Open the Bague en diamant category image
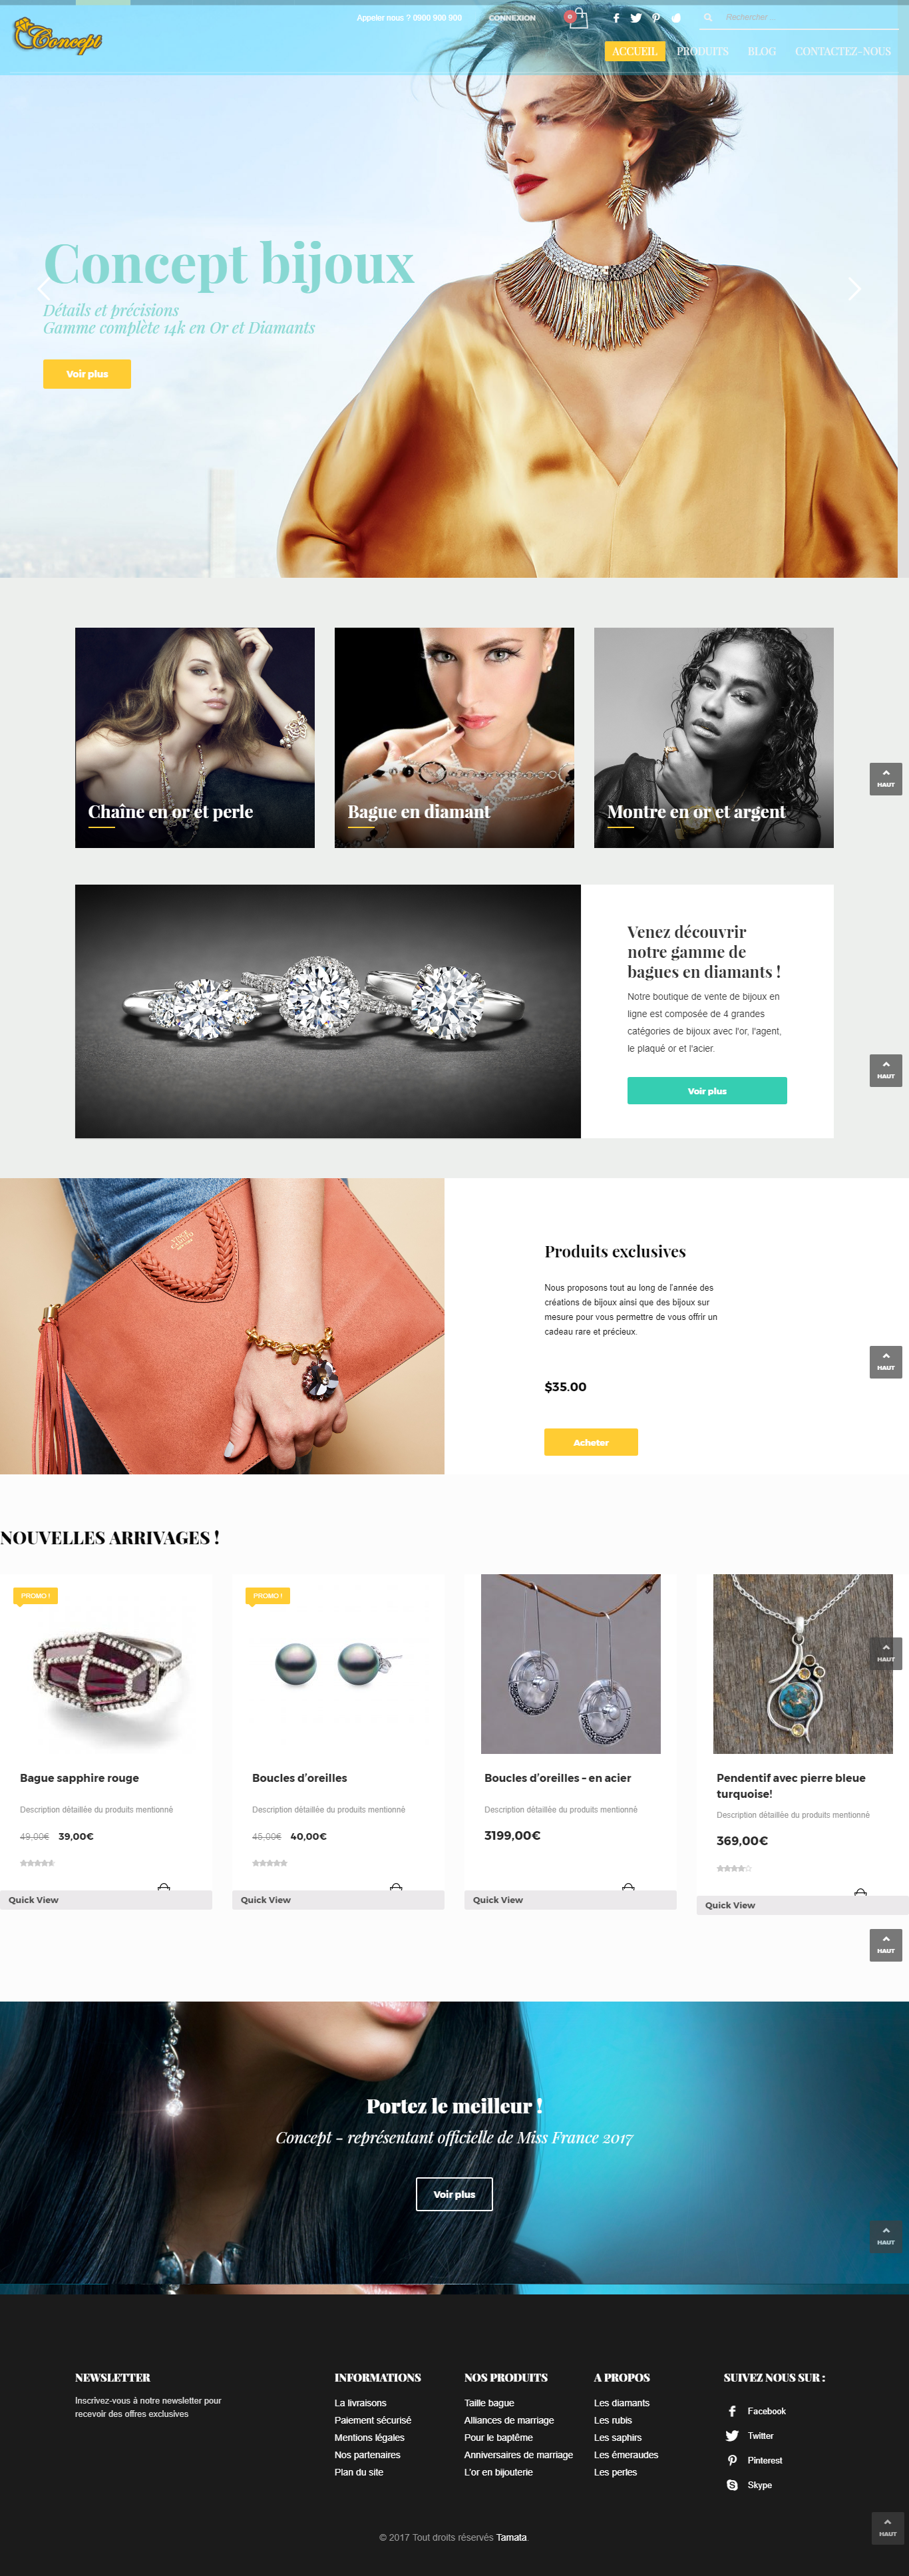The width and height of the screenshot is (909, 2576). (454, 738)
